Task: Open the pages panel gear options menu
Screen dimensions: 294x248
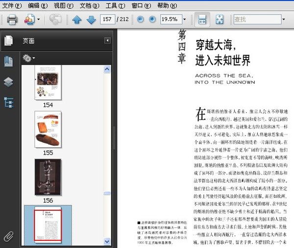Action: click(28, 58)
